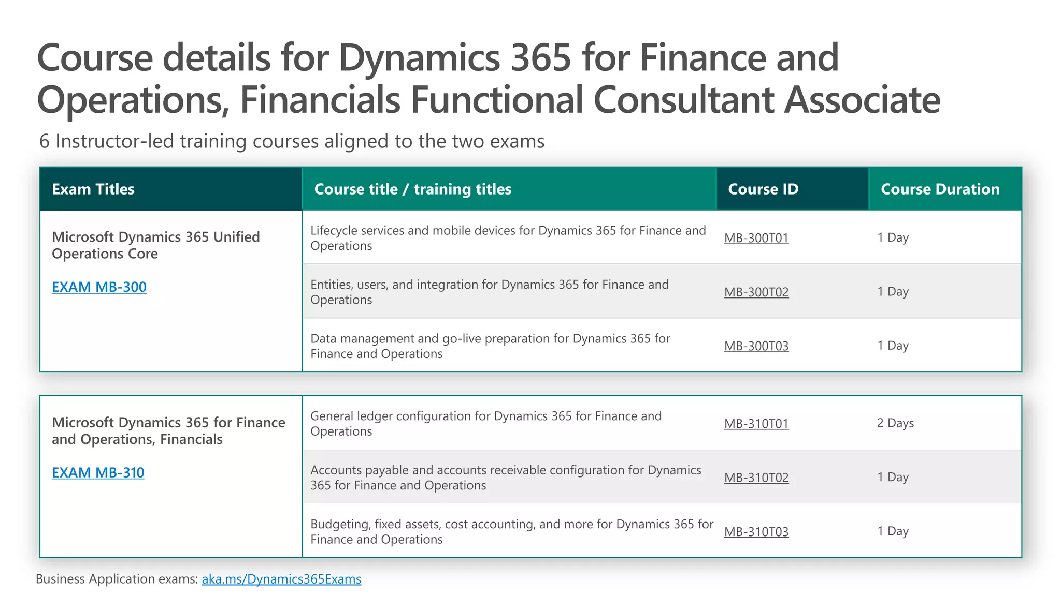Screen dimensions: 1061x596
Task: Open course ID MB-300T02 link
Action: click(x=756, y=292)
